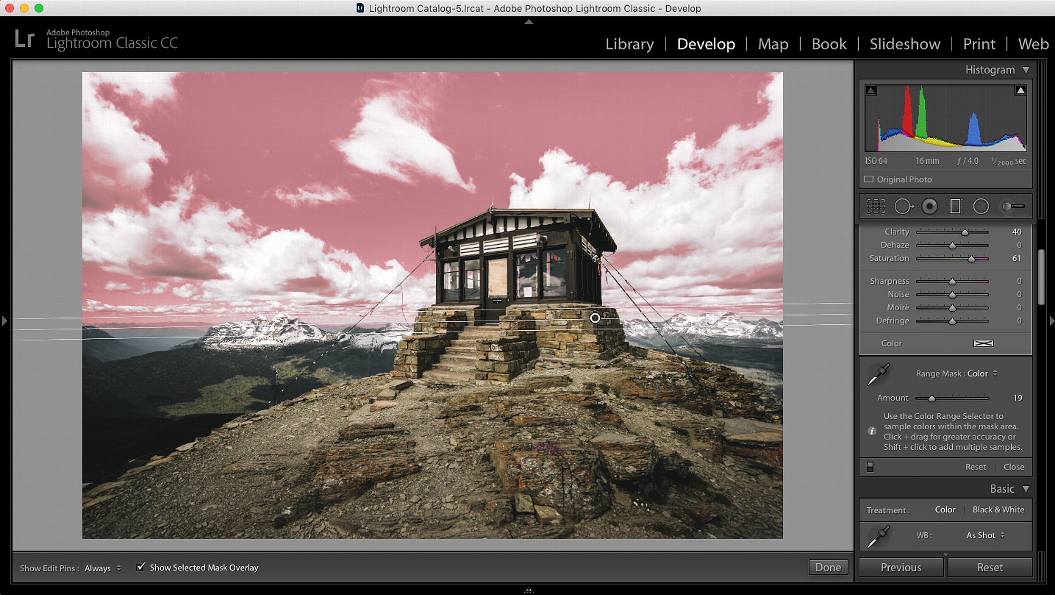The width and height of the screenshot is (1055, 595).
Task: Click the Sharpness slider handle
Action: [952, 281]
